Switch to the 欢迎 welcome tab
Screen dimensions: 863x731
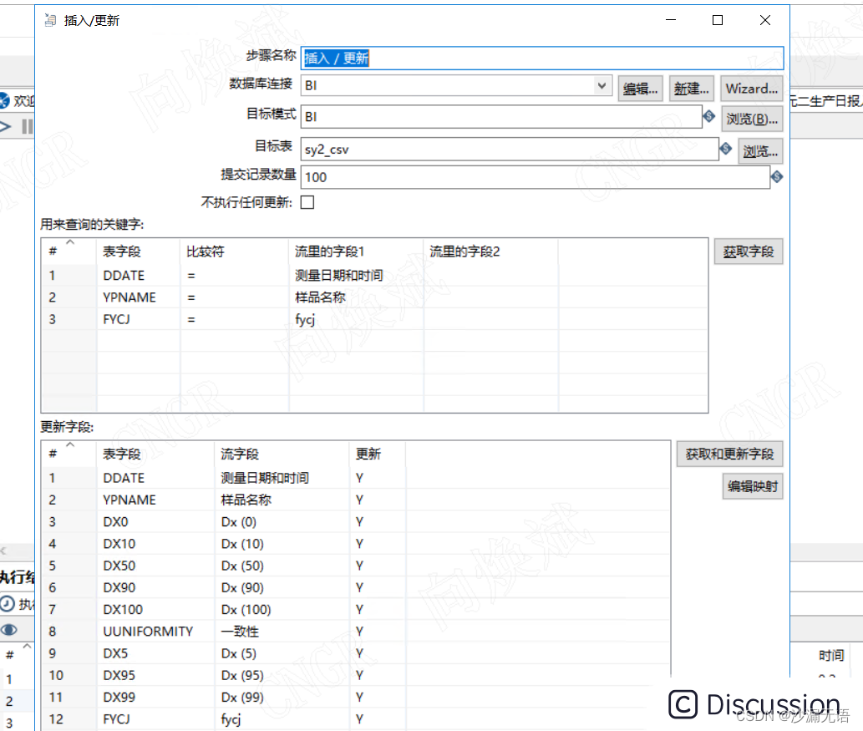[x=15, y=100]
